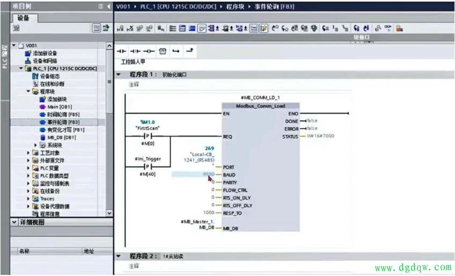Collapse Network 1 (程序段 1) section

[x=119, y=74]
